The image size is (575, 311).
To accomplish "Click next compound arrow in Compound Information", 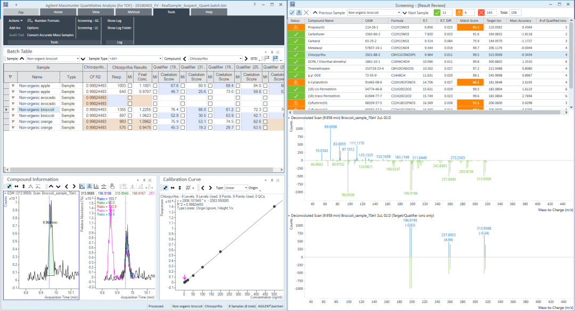I will [73, 187].
